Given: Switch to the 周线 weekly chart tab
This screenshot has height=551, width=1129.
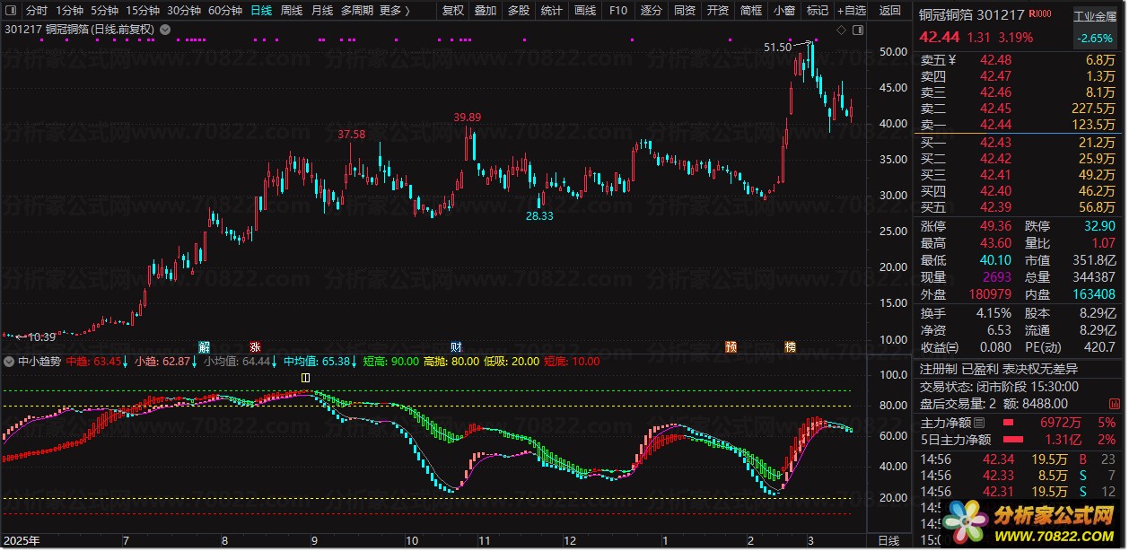Looking at the screenshot, I should click(x=292, y=11).
